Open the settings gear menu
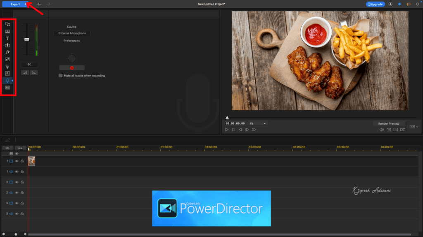This screenshot has width=423, height=237. point(417,4)
